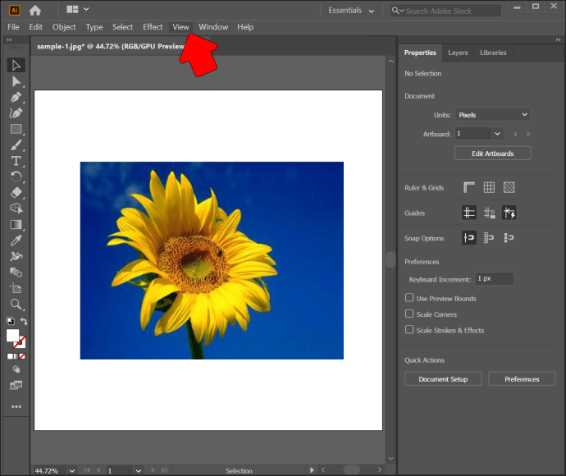Click the lock guides icon
This screenshot has height=476, width=566.
point(489,213)
